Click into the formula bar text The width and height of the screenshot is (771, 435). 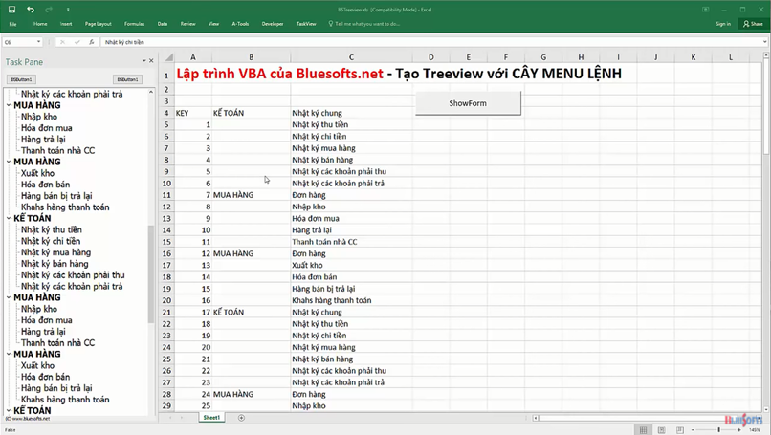pos(431,42)
